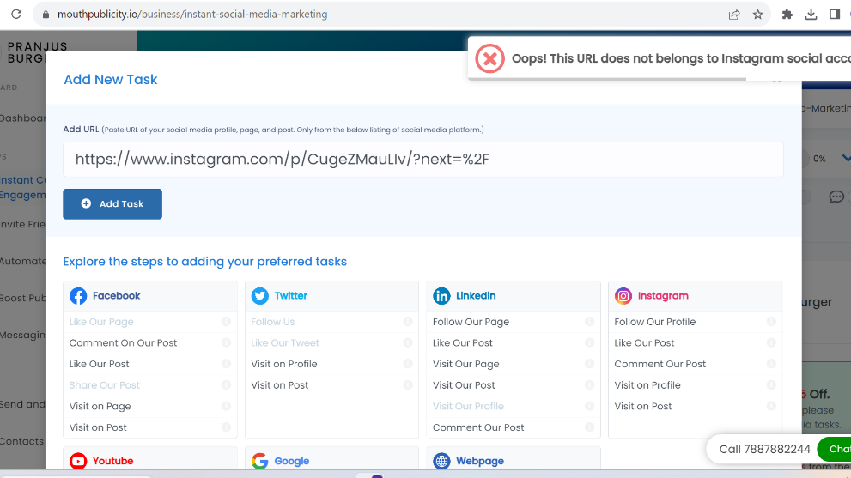Open the Linkedin task heading
Screen dimensions: 851x478
476,296
